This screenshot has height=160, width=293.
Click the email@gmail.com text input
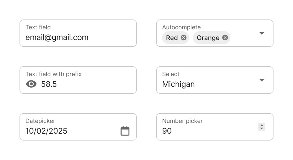57,37
